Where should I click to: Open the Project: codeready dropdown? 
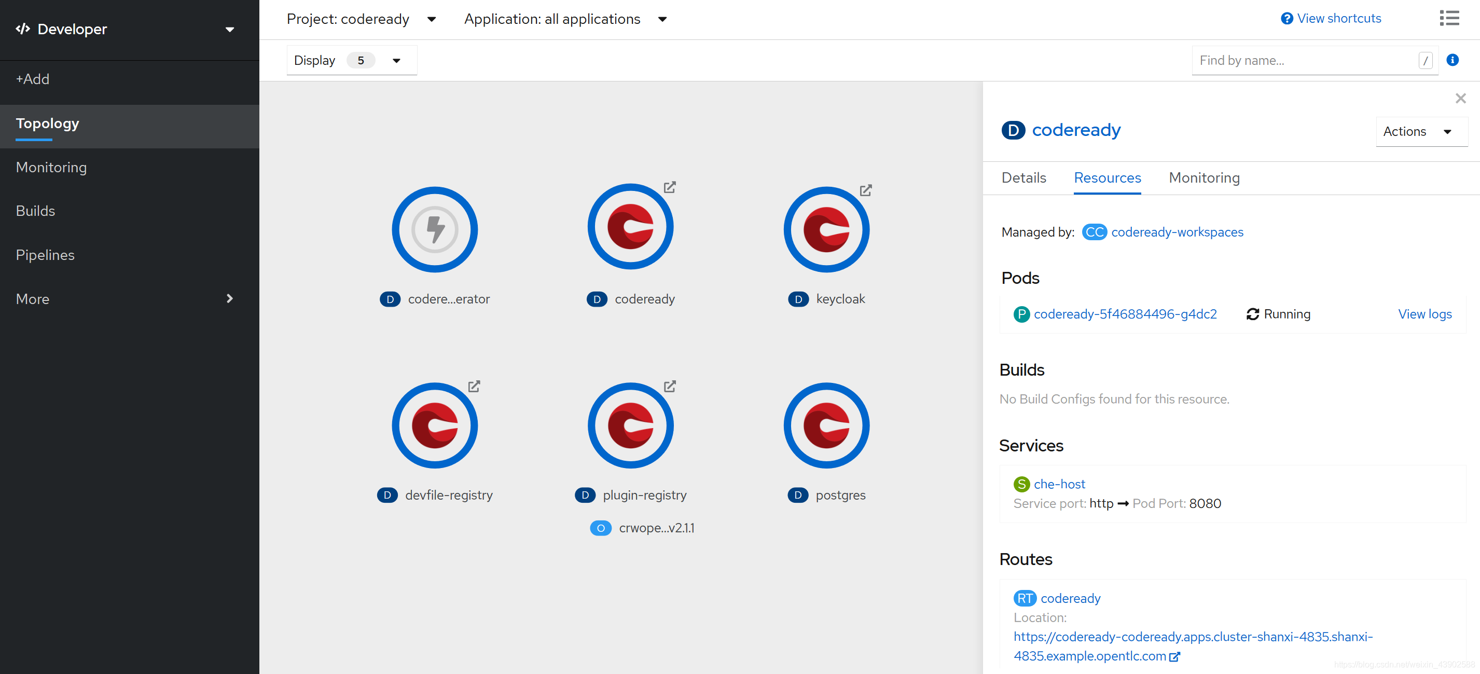pyautogui.click(x=361, y=19)
